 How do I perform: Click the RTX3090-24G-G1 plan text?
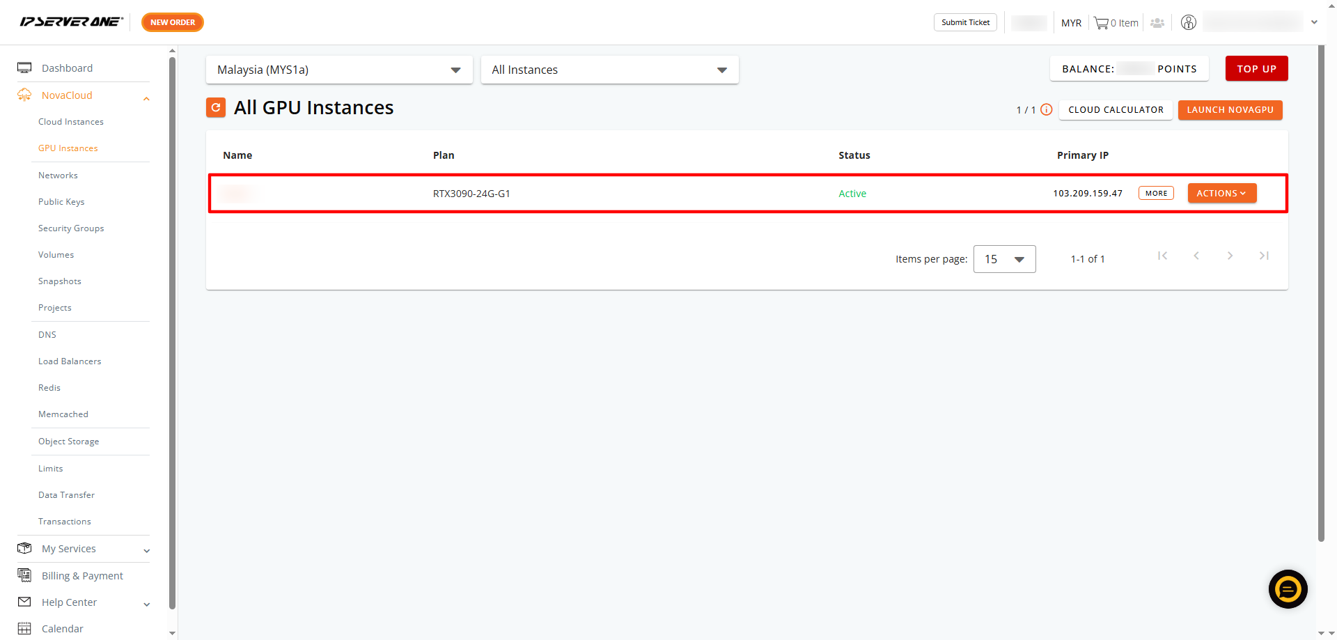click(x=471, y=194)
